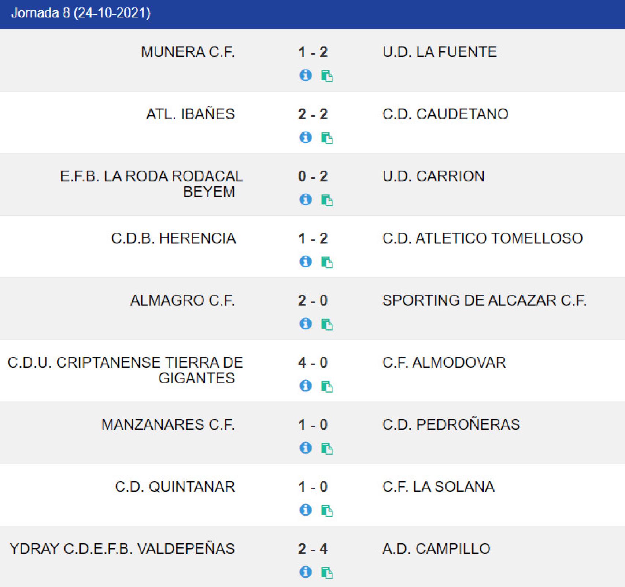Open report icon for Criptanense vs Almodovar
Viewport: 625px width, 587px height.
pyautogui.click(x=327, y=386)
